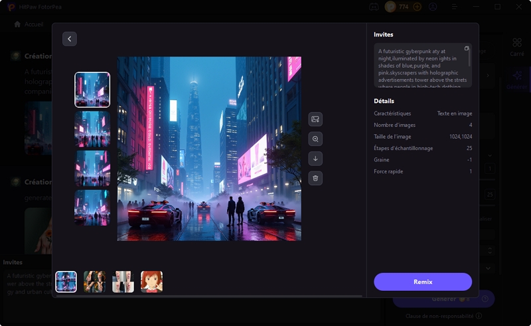This screenshot has height=326, width=531.
Task: Click the zoom magnifier icon
Action: tap(315, 139)
